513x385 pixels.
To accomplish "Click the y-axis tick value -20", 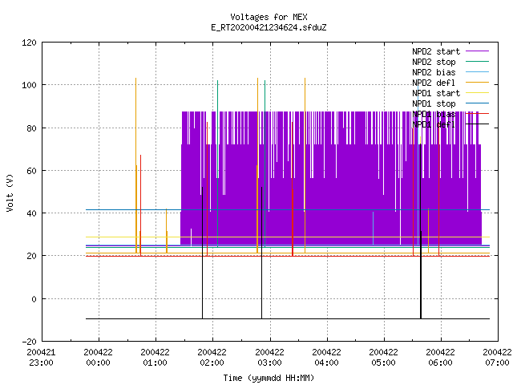I will click(x=29, y=342).
